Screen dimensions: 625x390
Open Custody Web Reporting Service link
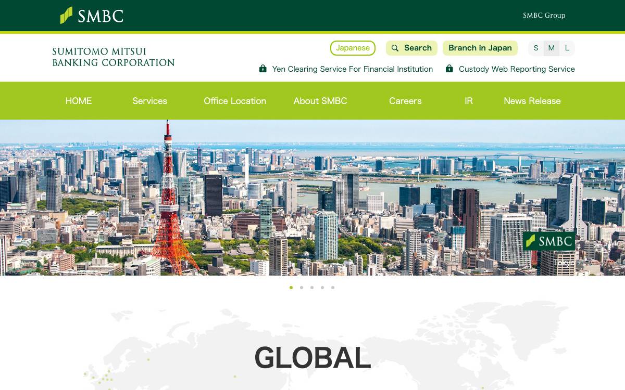point(517,69)
